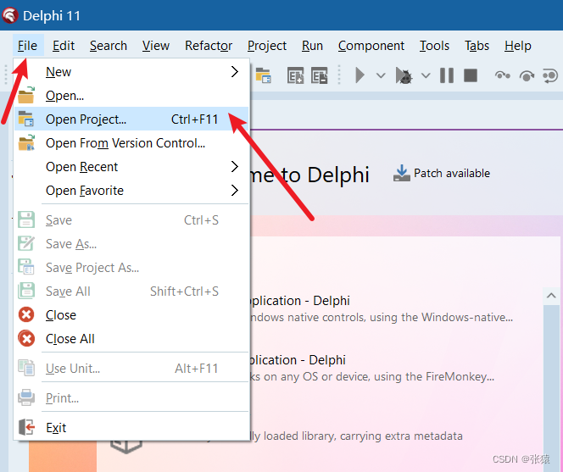
Task: Open the Edit menu
Action: pos(64,46)
